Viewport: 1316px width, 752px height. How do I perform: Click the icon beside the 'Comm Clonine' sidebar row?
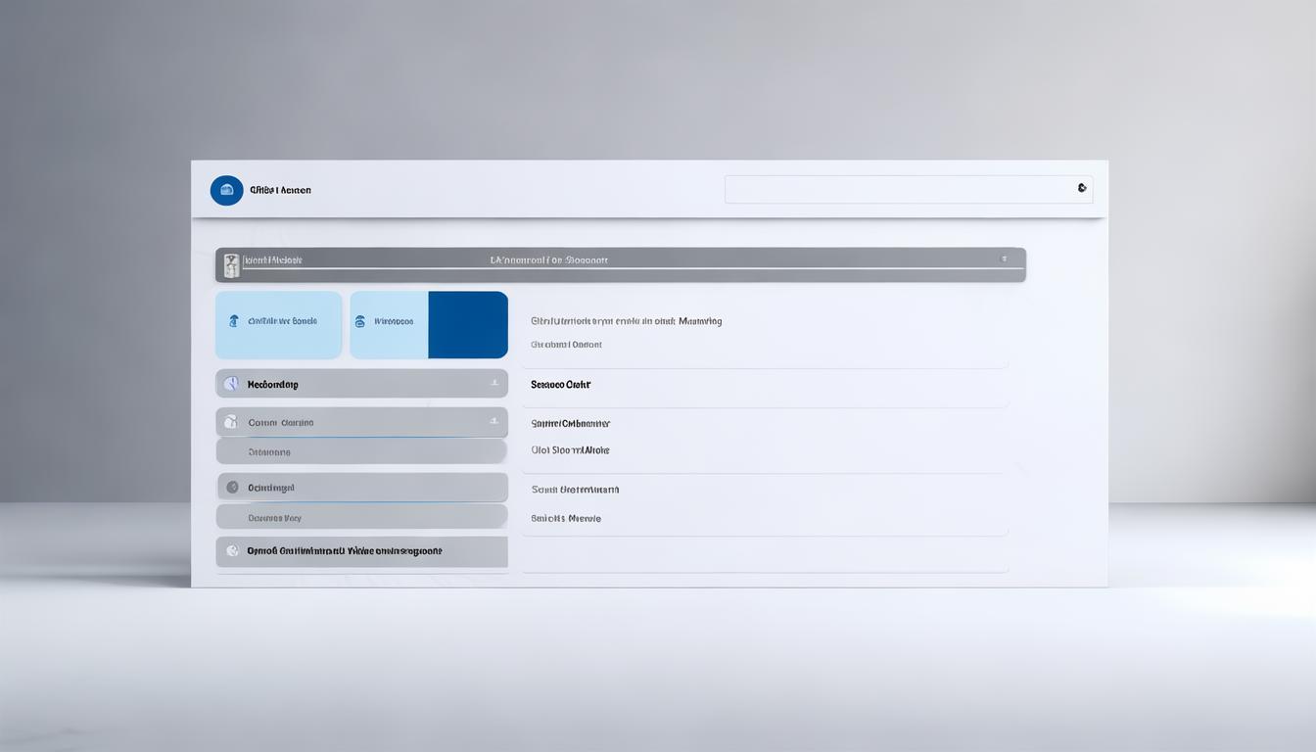tap(231, 422)
